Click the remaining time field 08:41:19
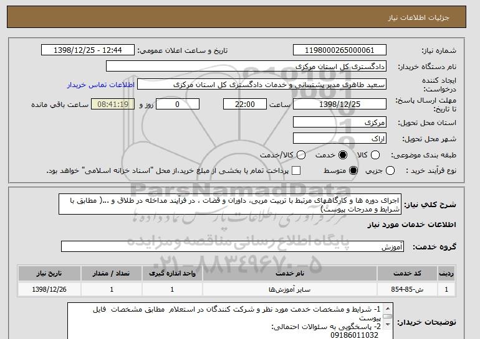The image size is (480, 339). tap(113, 104)
